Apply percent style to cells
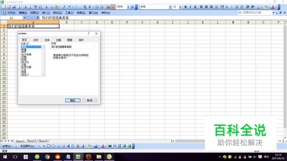The width and height of the screenshot is (287, 161). tap(227, 7)
